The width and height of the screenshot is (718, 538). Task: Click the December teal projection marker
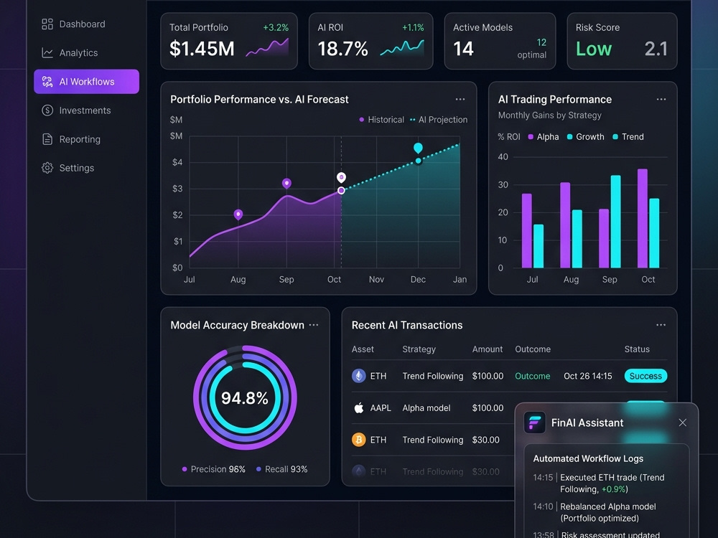418,148
